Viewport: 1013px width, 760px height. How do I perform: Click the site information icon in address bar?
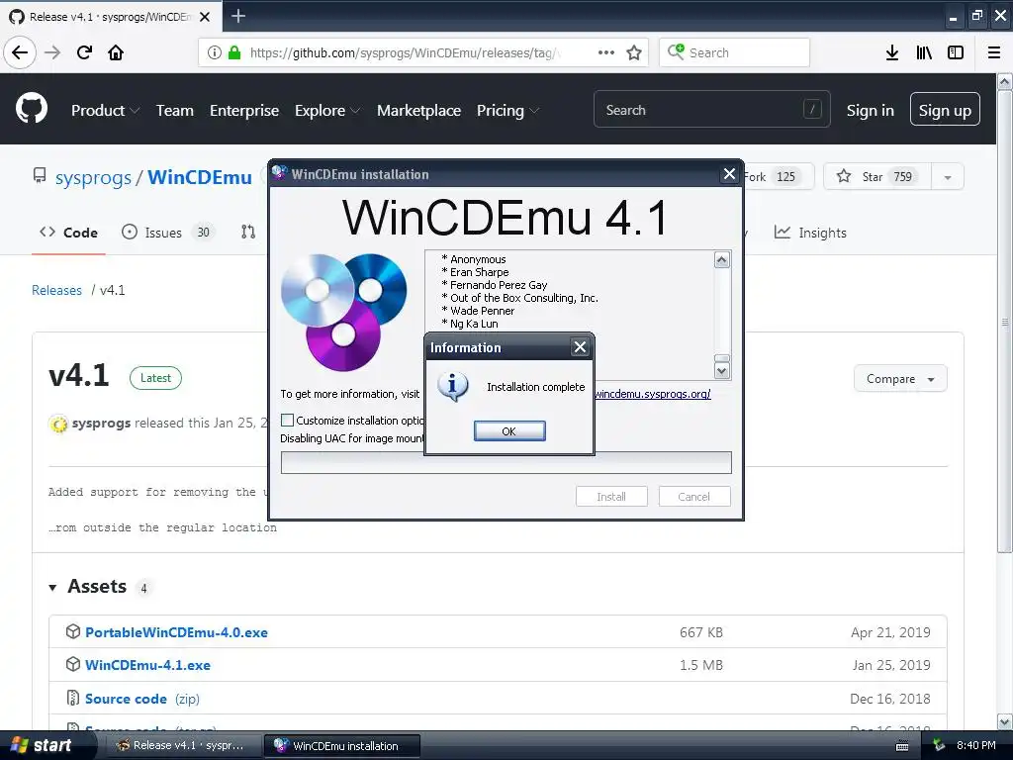[215, 52]
